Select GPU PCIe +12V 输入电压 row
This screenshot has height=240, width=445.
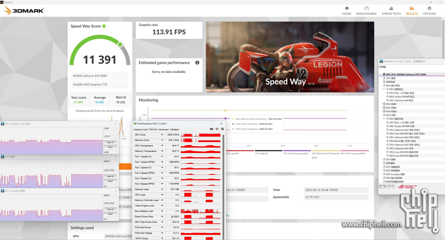(x=401, y=93)
